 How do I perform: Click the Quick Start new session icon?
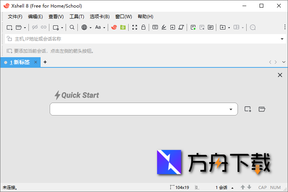click(x=248, y=109)
